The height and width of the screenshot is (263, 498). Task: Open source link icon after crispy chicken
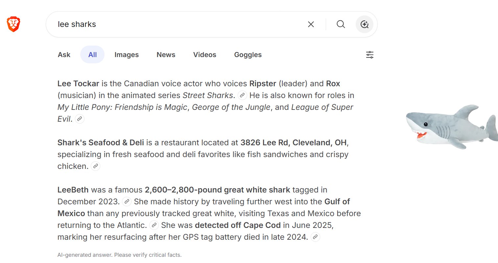(x=95, y=166)
